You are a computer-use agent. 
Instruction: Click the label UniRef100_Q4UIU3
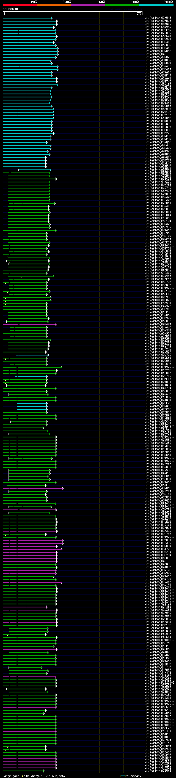(158, 667)
